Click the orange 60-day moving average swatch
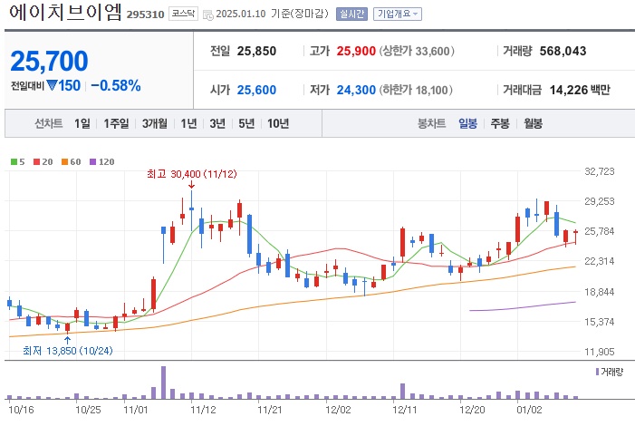Image resolution: width=635 pixels, height=436 pixels. (x=64, y=161)
